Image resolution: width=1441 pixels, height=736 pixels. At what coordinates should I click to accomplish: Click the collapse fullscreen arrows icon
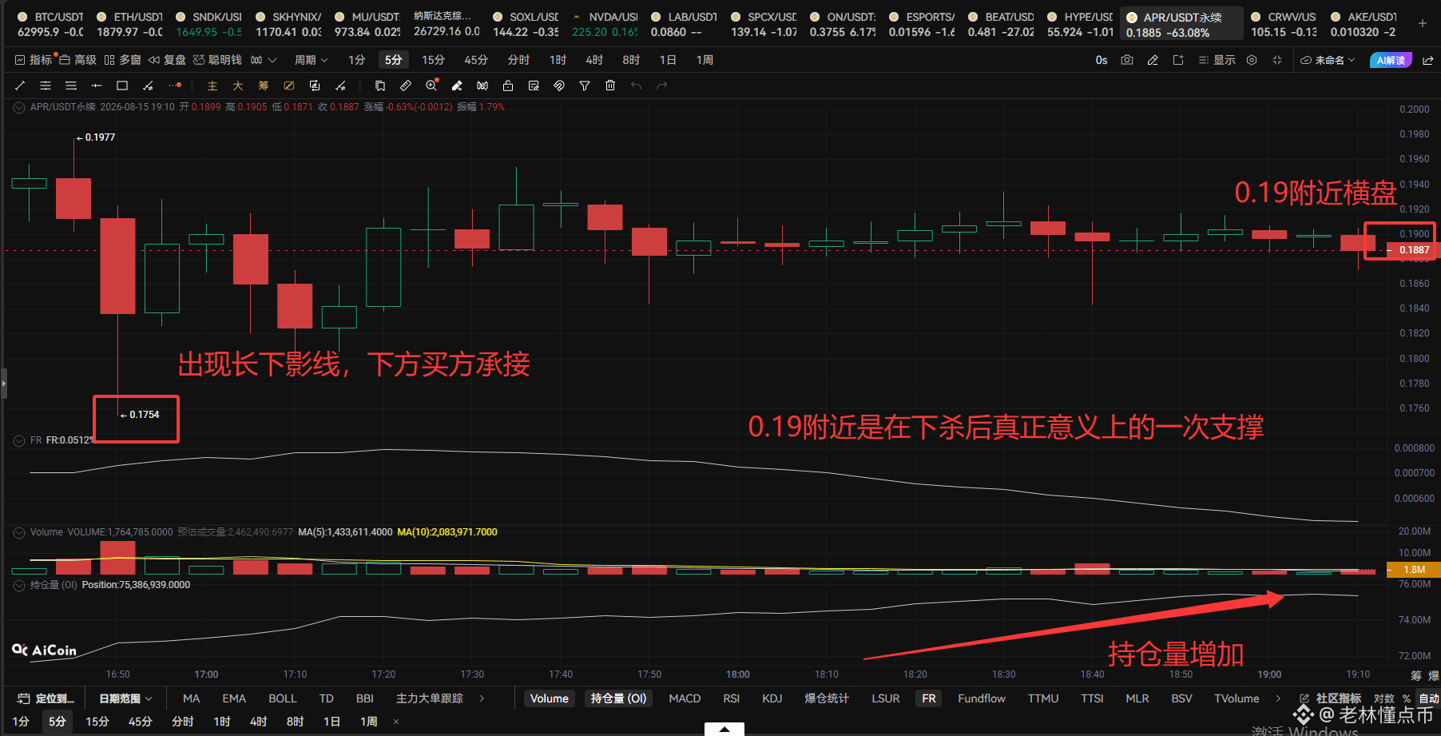click(x=1277, y=60)
